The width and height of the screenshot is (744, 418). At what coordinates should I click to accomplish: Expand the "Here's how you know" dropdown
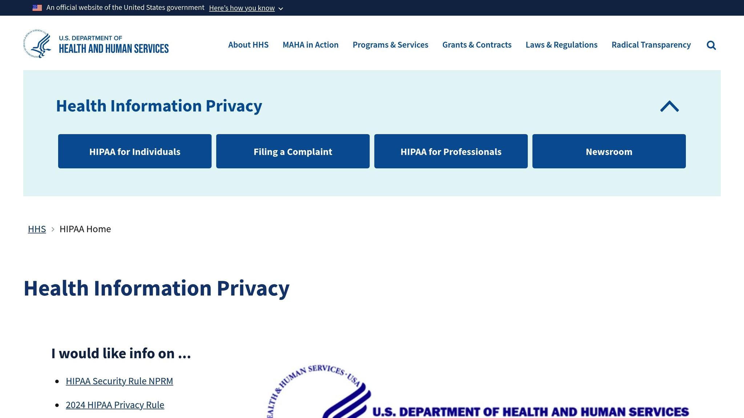tap(246, 8)
